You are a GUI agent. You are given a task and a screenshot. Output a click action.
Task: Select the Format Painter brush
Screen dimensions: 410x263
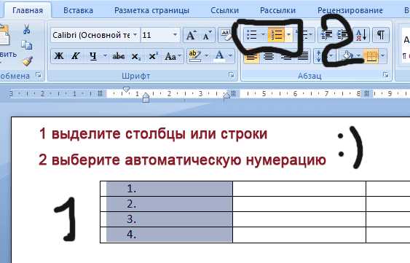[28, 61]
